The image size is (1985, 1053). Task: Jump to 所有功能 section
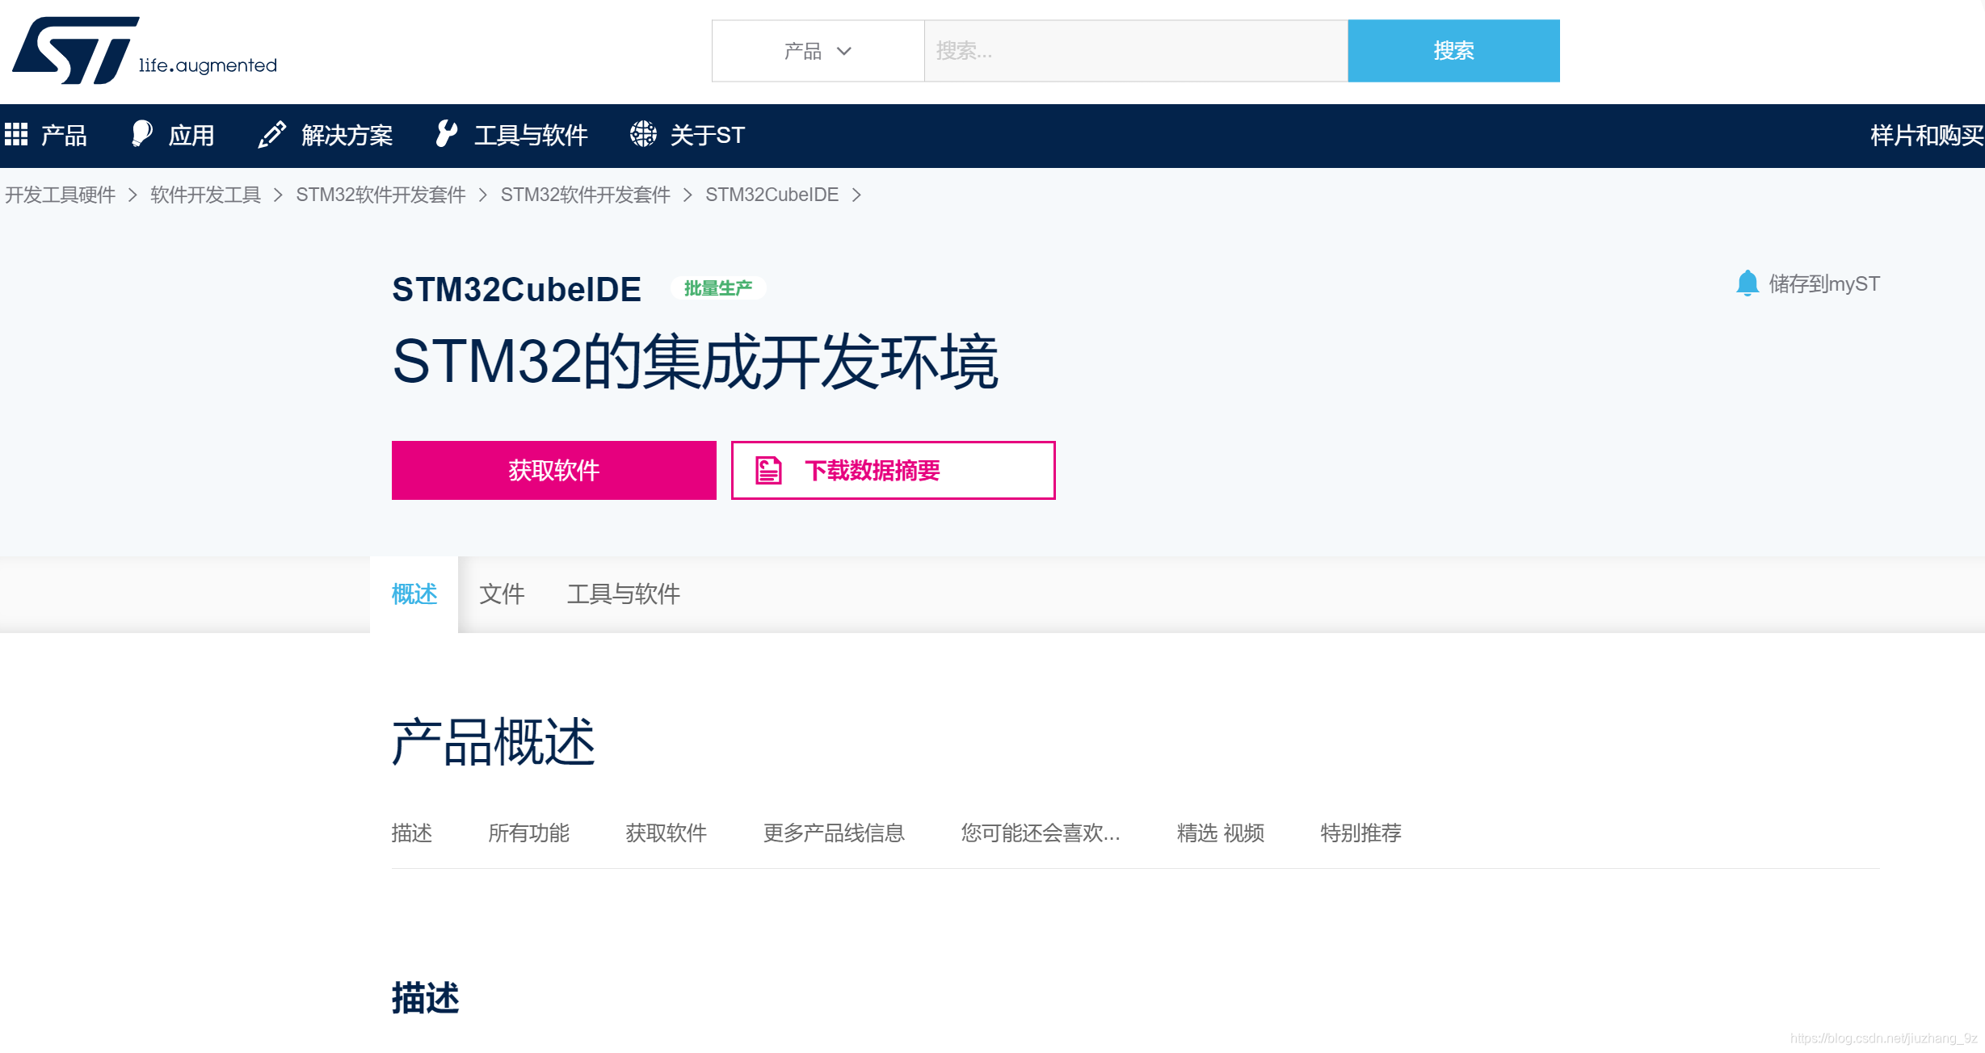(x=529, y=833)
